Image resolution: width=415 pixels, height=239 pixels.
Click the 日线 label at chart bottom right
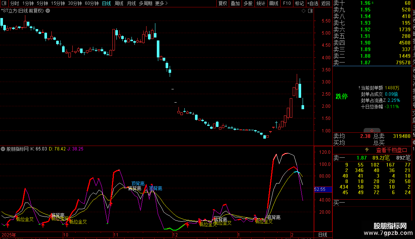point(322,235)
